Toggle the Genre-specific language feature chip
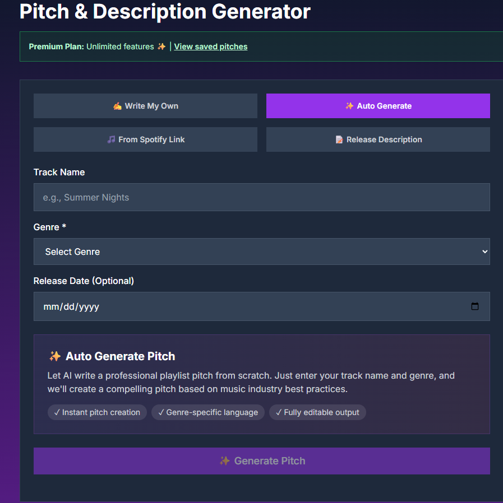 click(x=207, y=412)
